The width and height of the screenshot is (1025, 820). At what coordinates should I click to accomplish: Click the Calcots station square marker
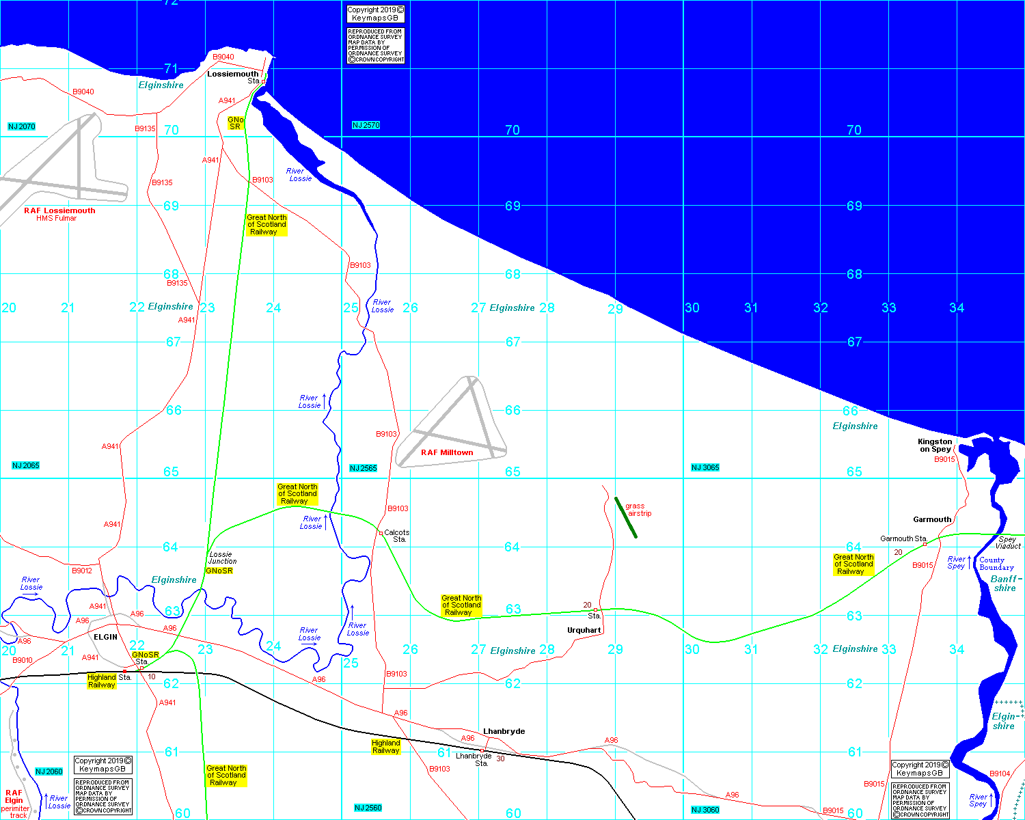click(381, 533)
